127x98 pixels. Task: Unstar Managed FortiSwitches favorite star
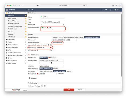click(x=26, y=26)
